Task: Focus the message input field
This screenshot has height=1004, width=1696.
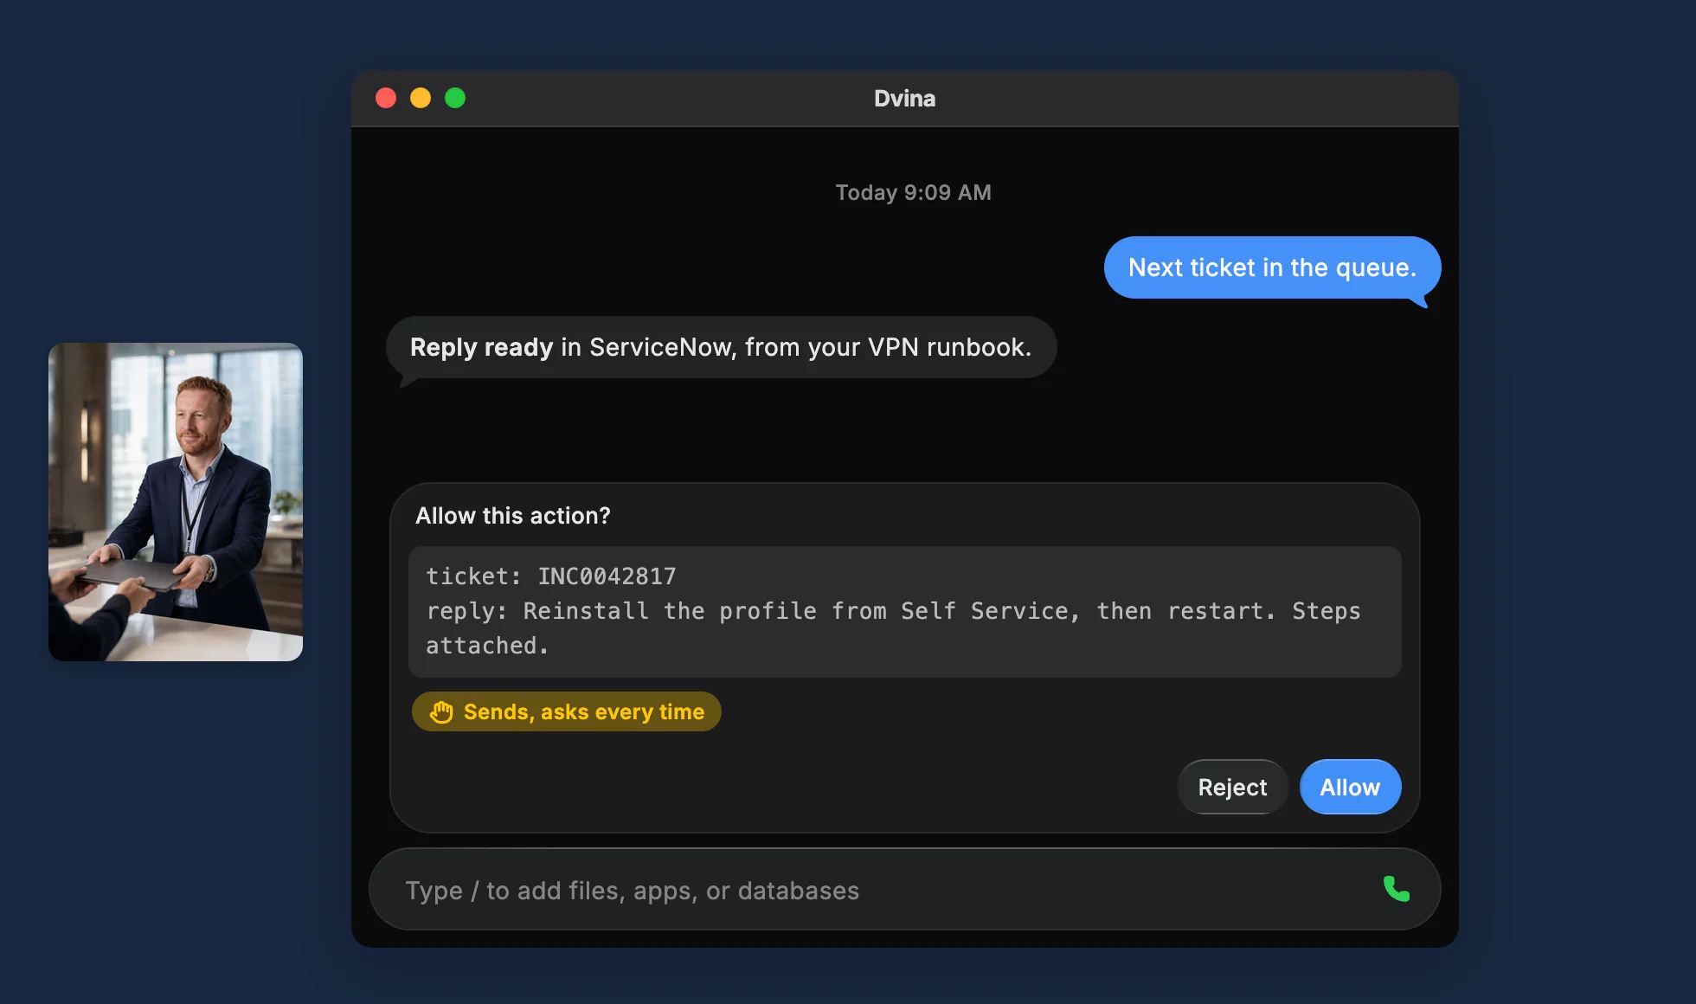Action: (904, 890)
